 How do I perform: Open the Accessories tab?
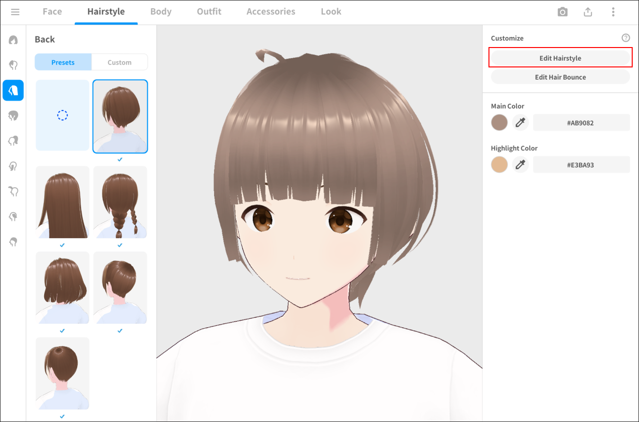[270, 12]
